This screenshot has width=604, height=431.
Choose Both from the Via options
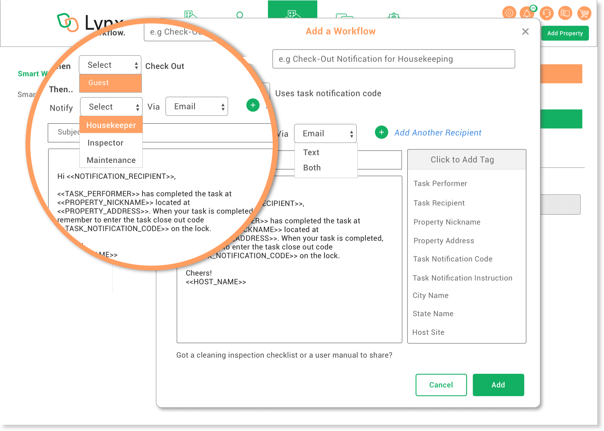[x=312, y=168]
